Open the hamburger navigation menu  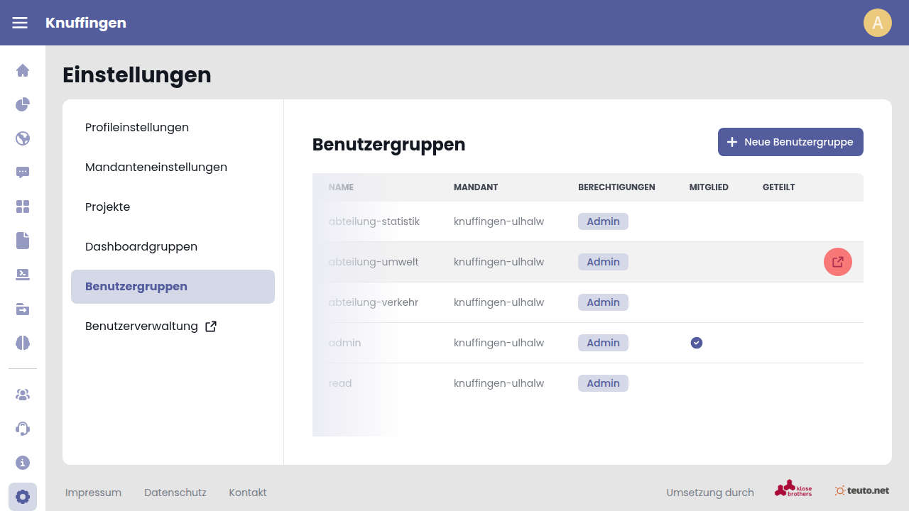(x=20, y=23)
